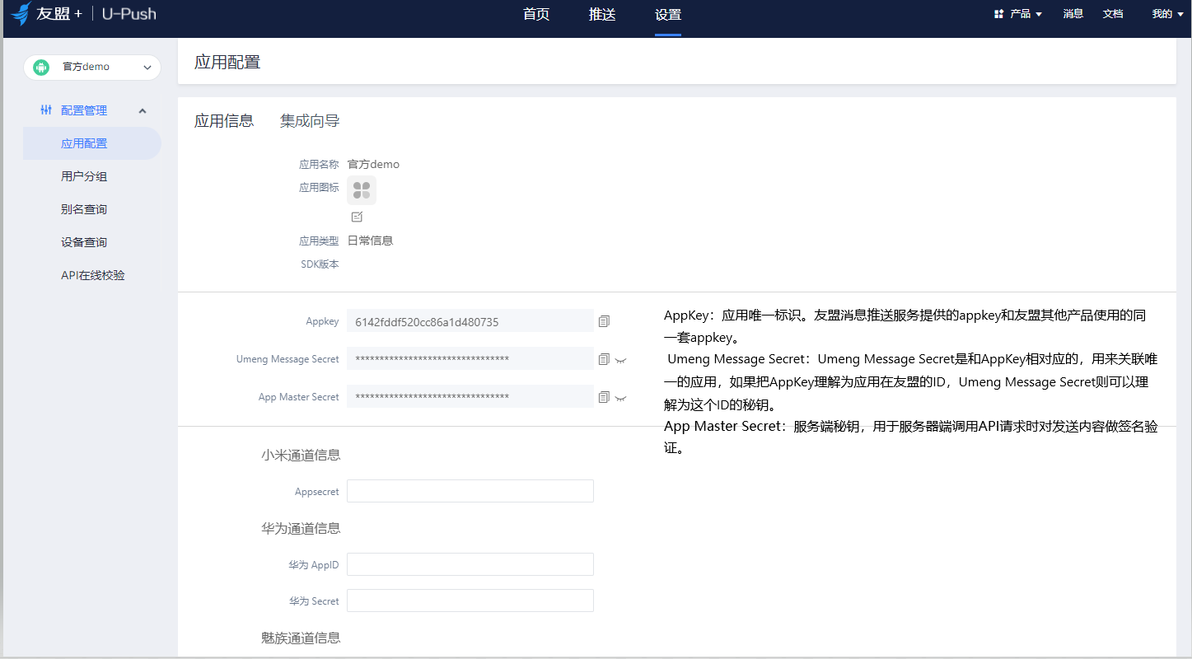Click the U-Push product name
The image size is (1192, 659).
[x=129, y=14]
